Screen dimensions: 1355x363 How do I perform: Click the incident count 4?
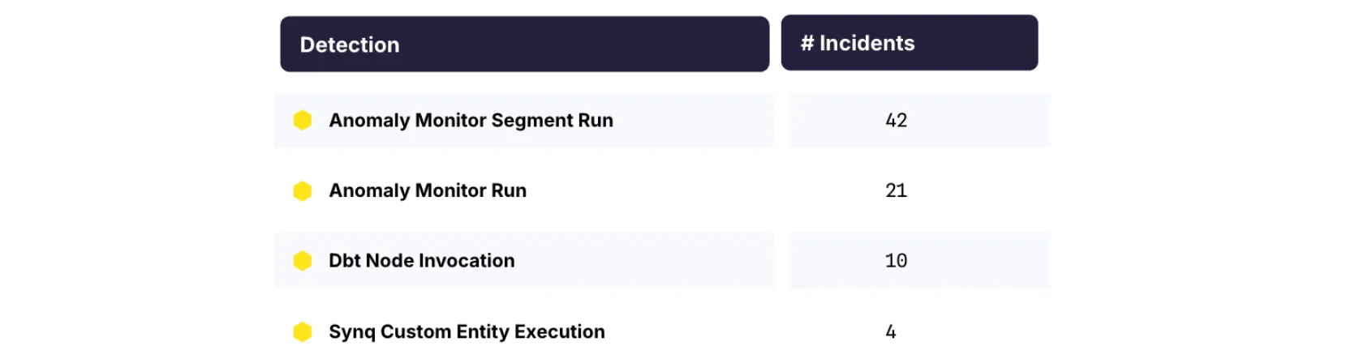(x=891, y=331)
